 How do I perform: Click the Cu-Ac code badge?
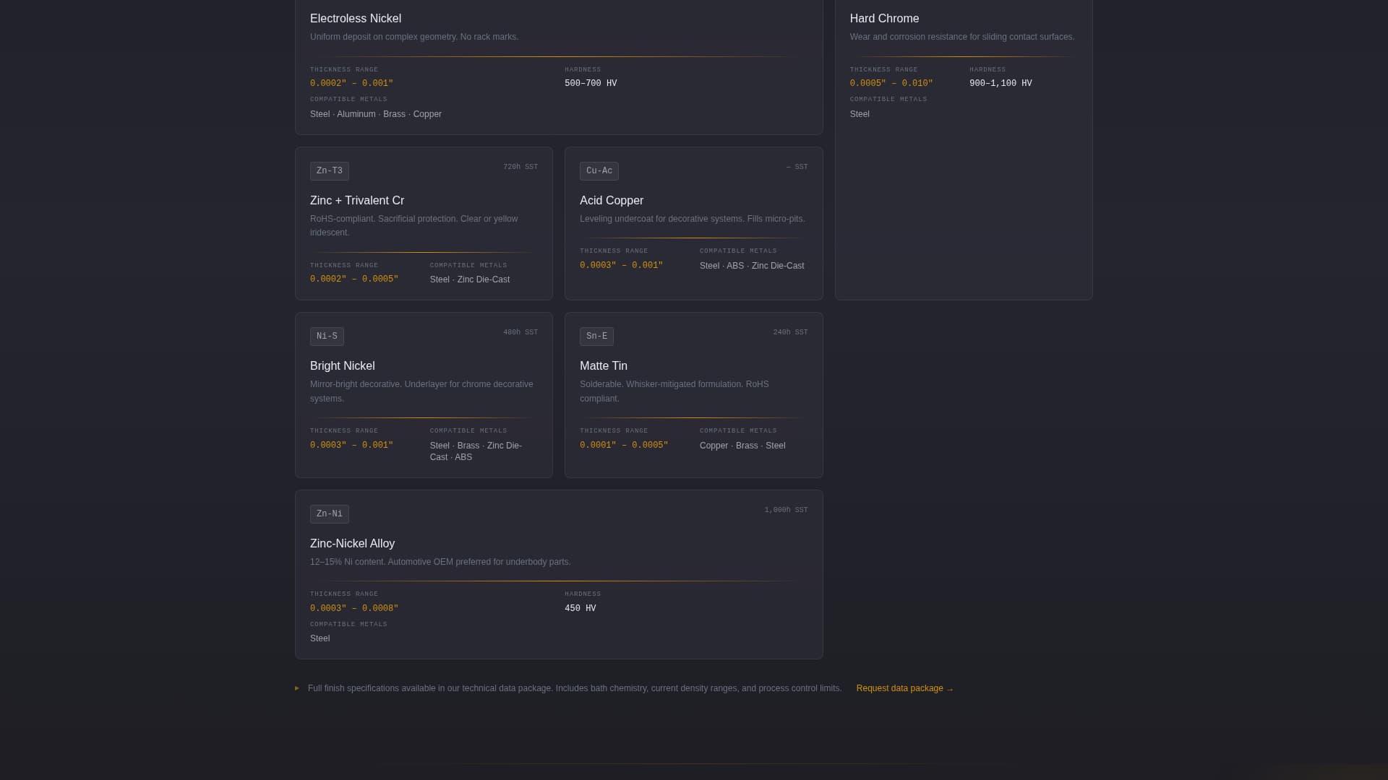[x=599, y=171]
